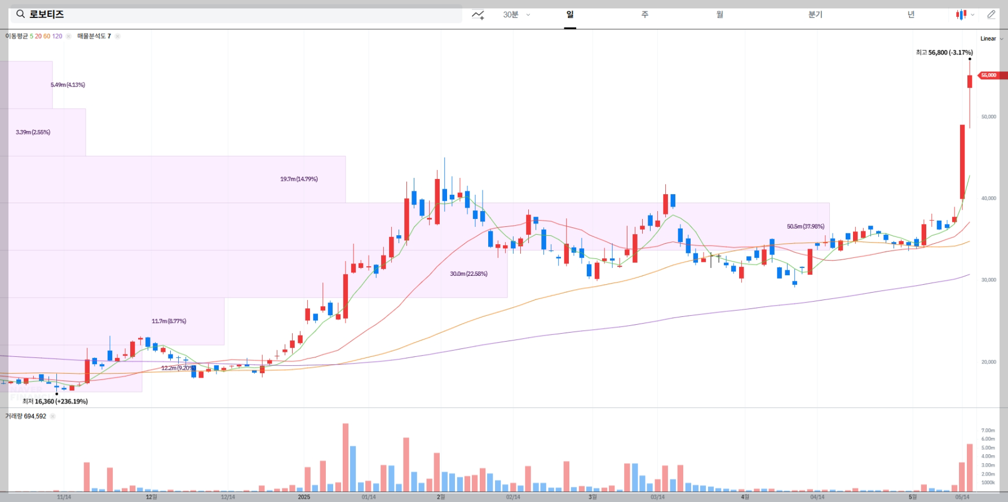Switch to the 주 weekly tab

(645, 15)
